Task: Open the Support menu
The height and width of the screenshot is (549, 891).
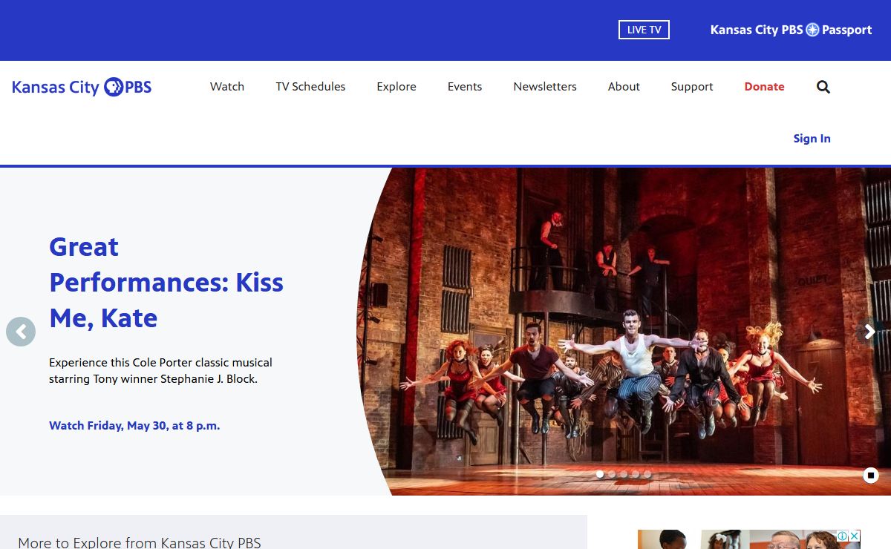Action: point(692,87)
